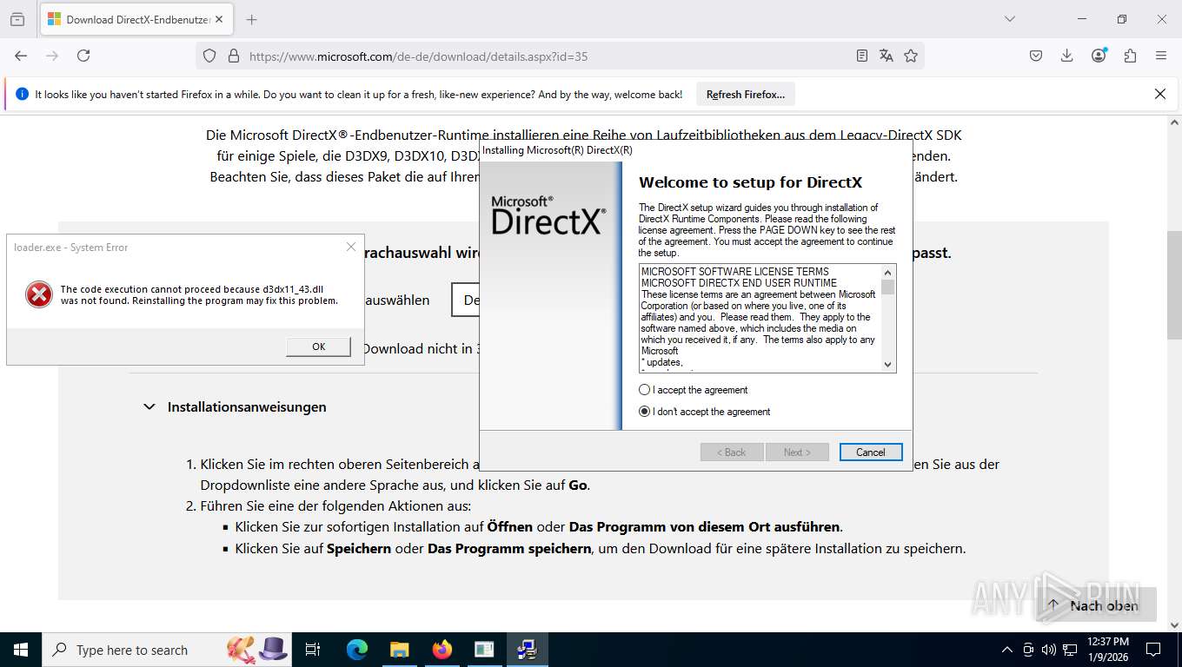Screen dimensions: 1182x667
Task: Select I don't accept the agreement
Action: (x=704, y=412)
